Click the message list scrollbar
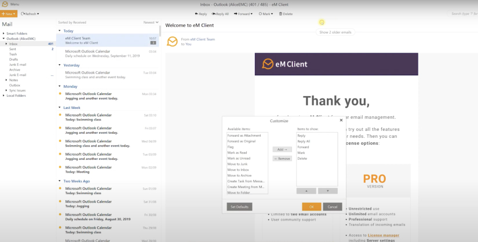Viewport: 478px width, 242px height. (160, 31)
